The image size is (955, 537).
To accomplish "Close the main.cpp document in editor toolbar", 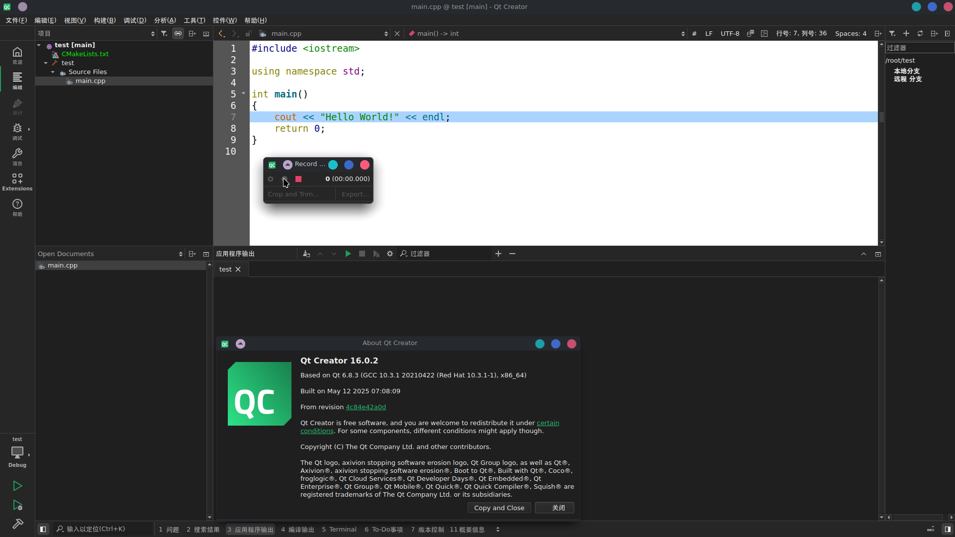I will click(x=397, y=33).
